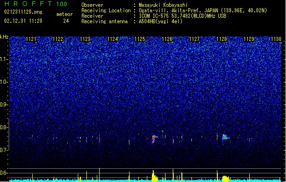Click the 1.0 kHz axis label
286x182 pixels.
point(4,82)
